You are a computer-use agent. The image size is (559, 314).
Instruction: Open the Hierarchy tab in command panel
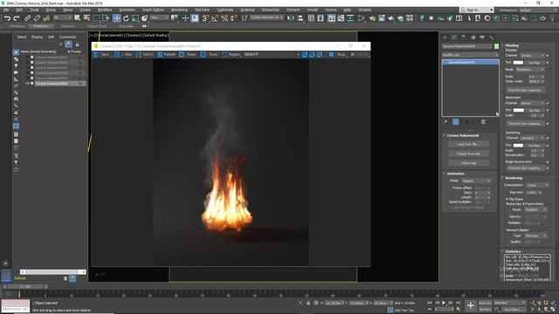(x=464, y=38)
